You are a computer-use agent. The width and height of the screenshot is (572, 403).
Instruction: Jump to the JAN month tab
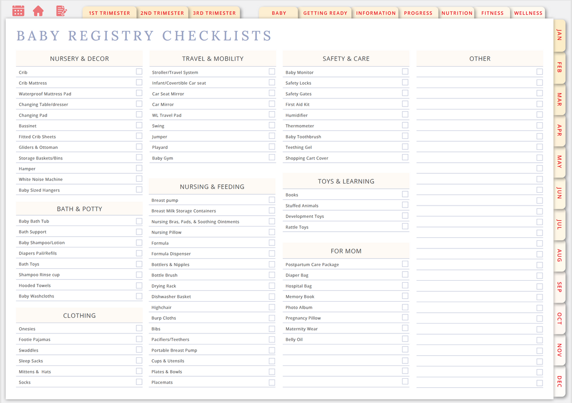coord(559,36)
